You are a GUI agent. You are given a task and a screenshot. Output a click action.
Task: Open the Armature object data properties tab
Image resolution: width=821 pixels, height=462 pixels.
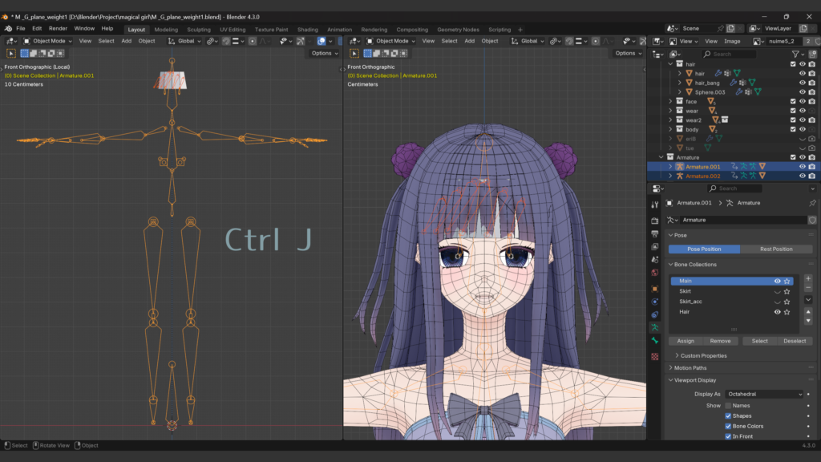click(655, 328)
